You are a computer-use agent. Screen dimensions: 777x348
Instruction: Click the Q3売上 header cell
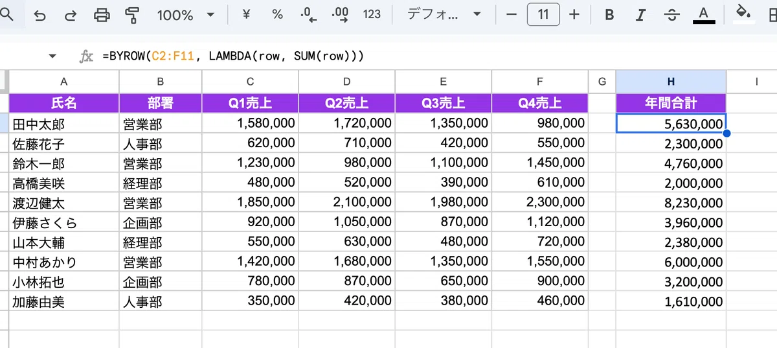pos(443,102)
